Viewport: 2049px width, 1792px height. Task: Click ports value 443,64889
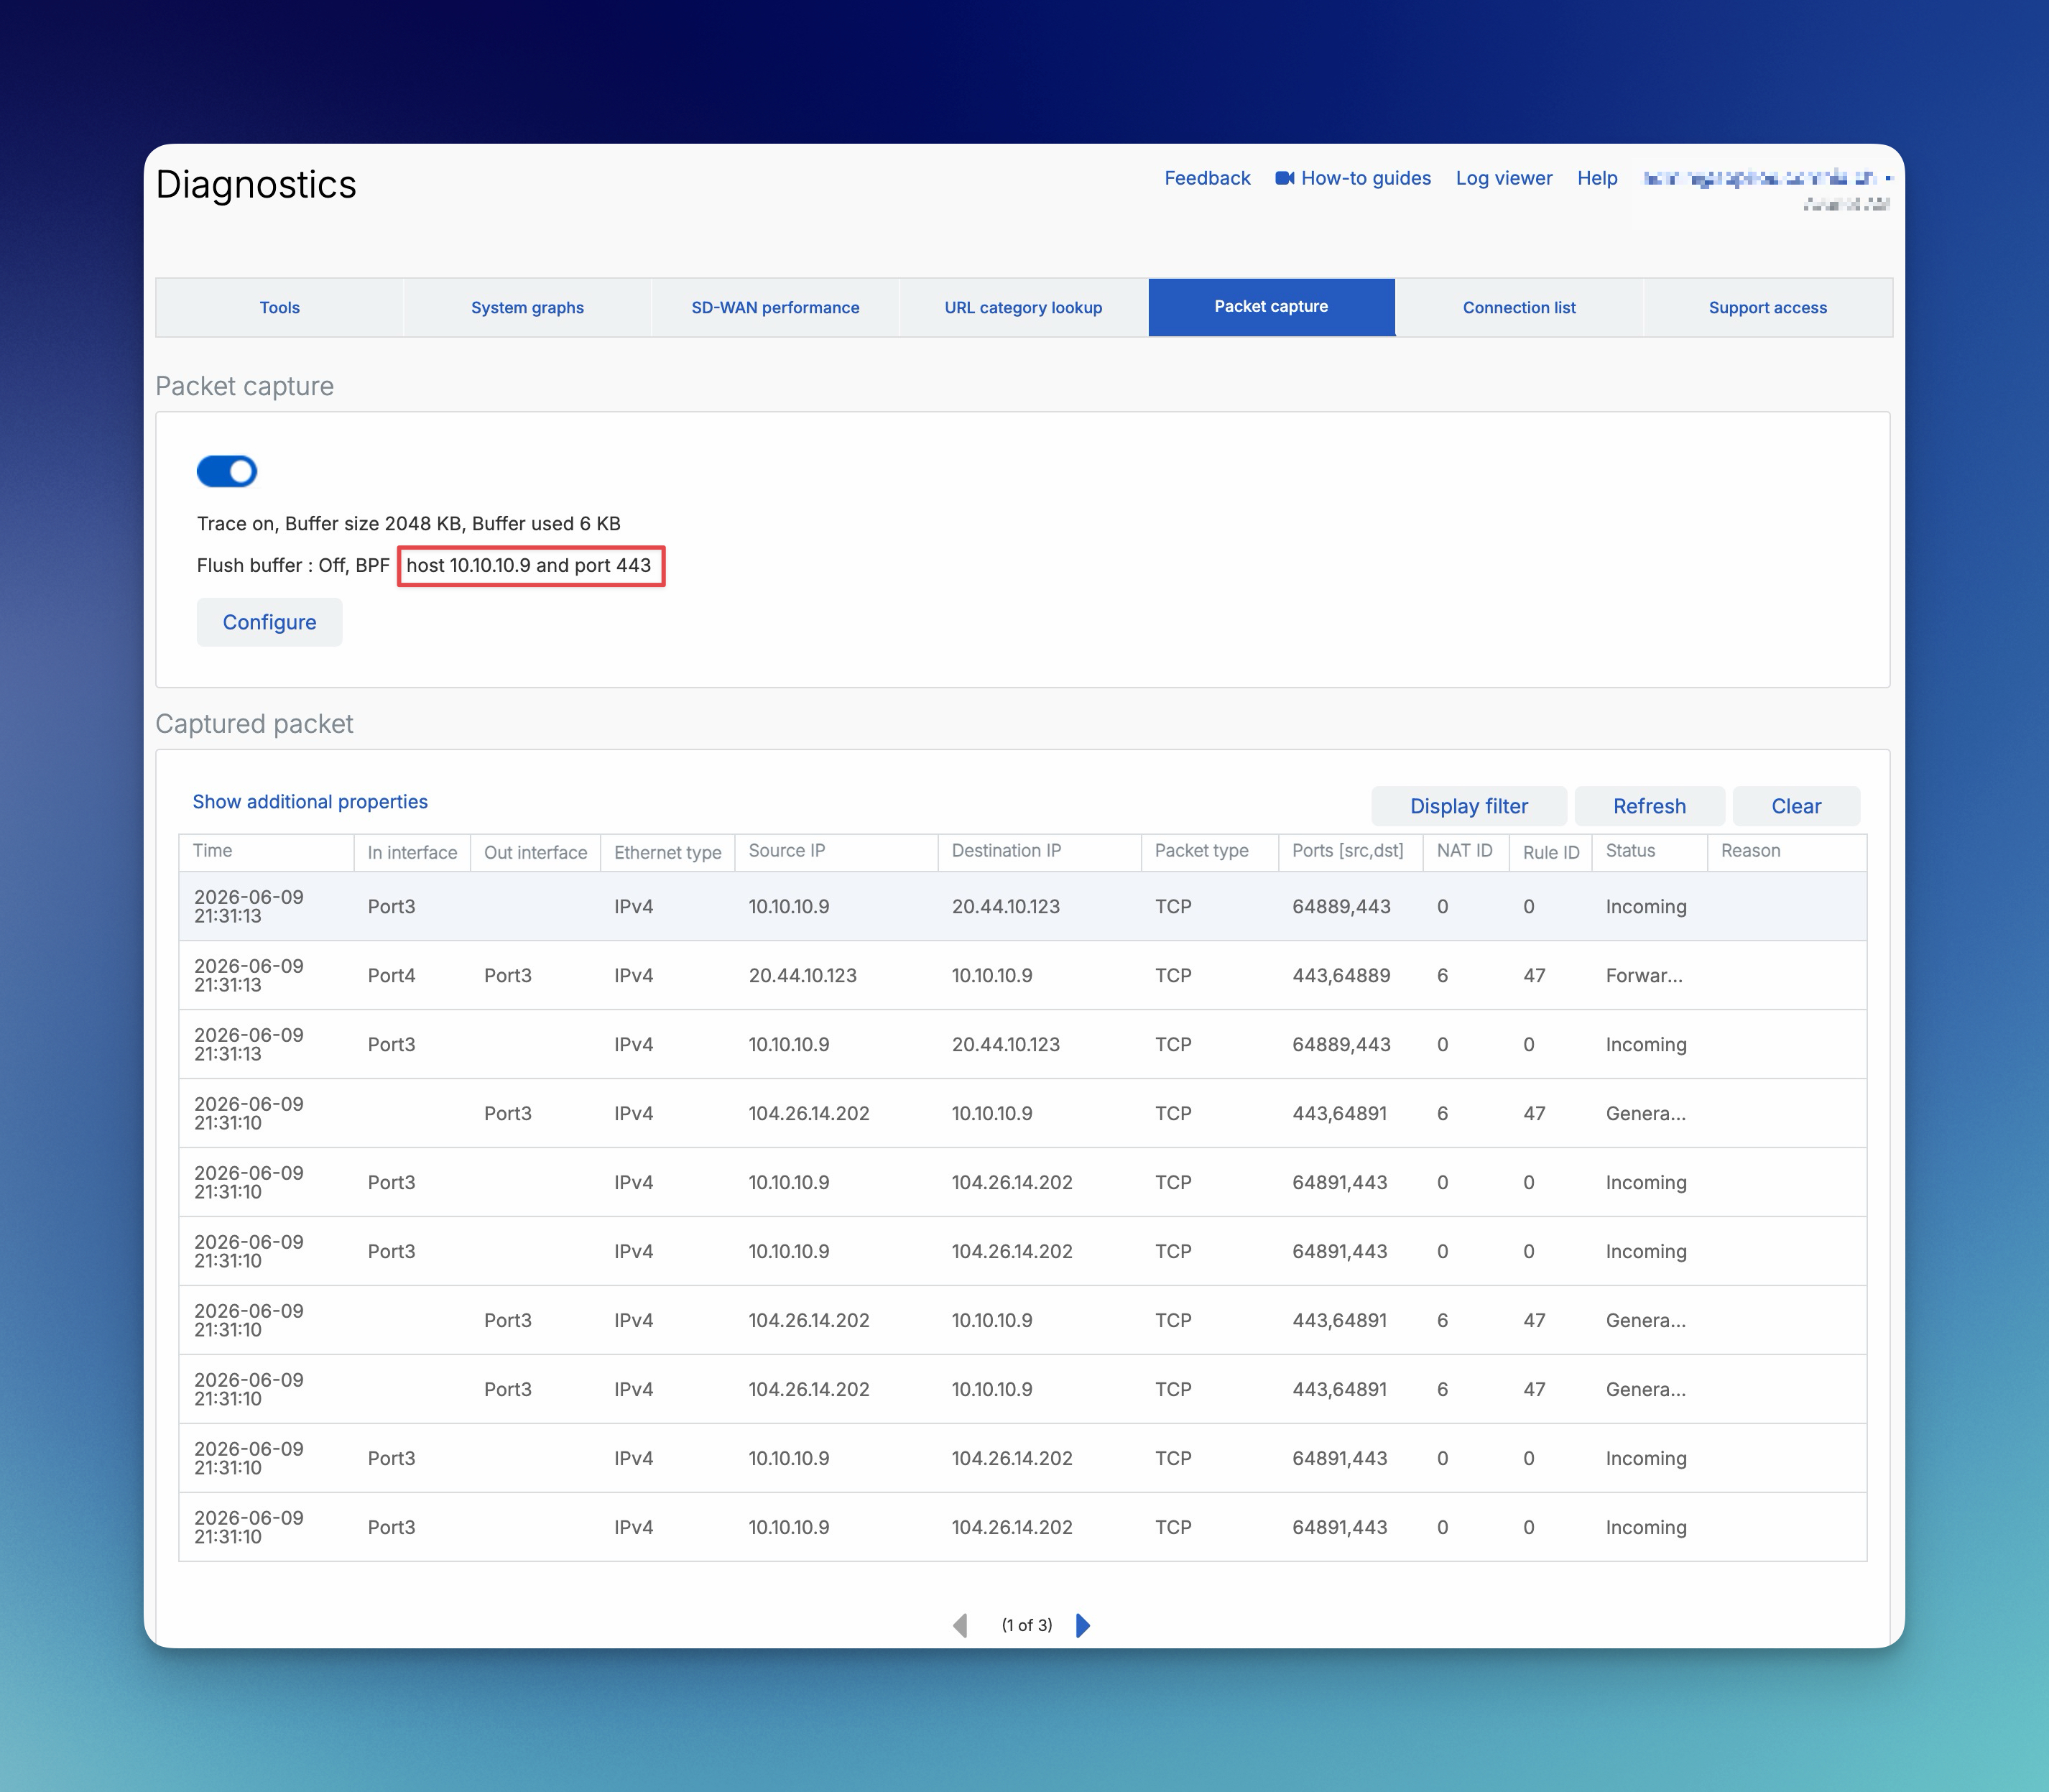coord(1341,975)
